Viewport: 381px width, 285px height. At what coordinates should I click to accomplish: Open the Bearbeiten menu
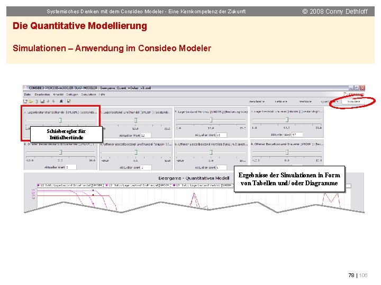pos(42,94)
